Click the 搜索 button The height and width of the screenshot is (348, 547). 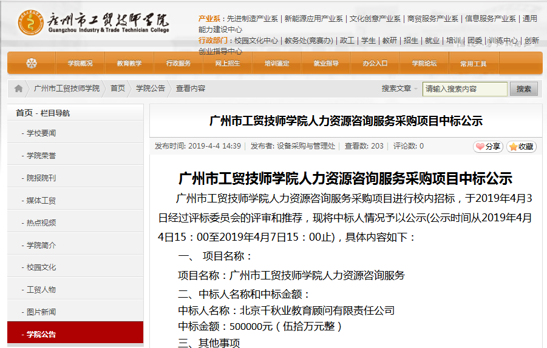tap(524, 89)
